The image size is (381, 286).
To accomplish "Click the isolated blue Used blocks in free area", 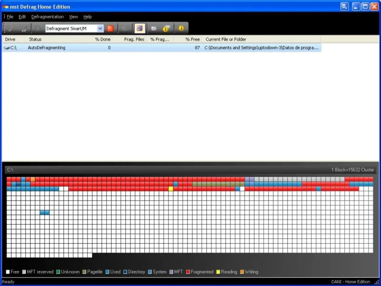I will 45,213.
